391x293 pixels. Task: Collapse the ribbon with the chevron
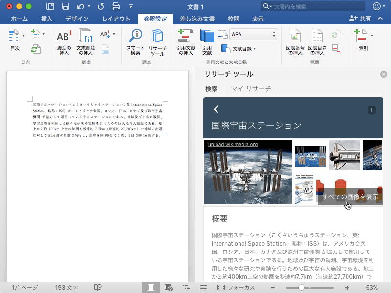pyautogui.click(x=380, y=18)
